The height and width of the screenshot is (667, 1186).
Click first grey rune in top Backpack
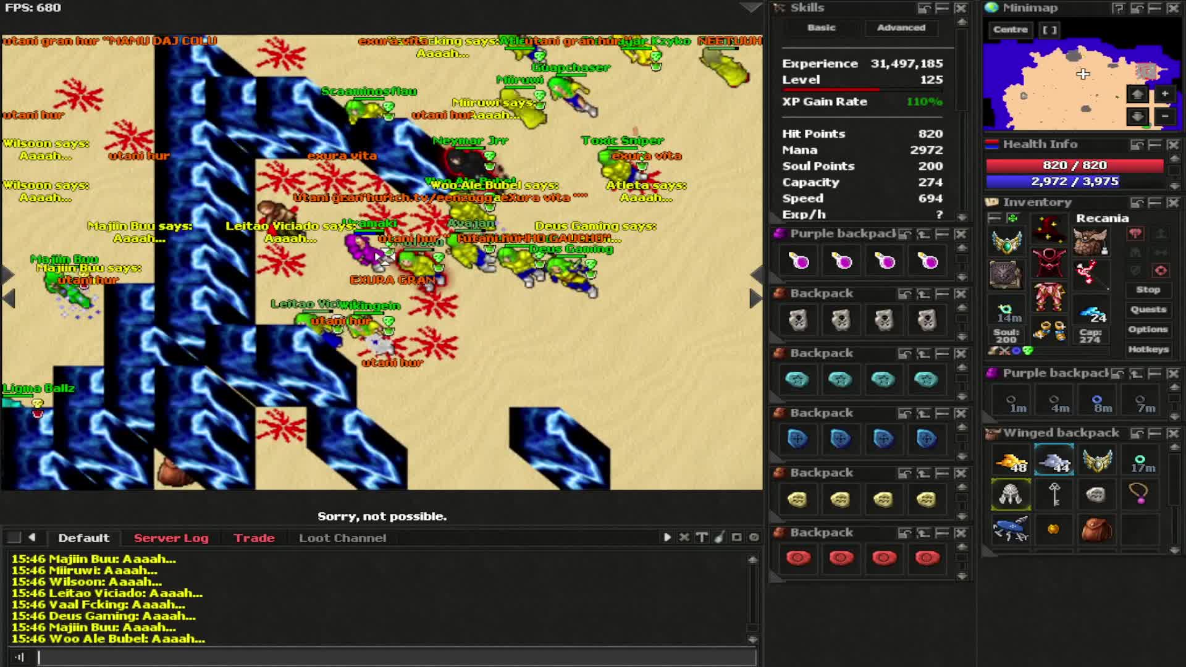click(798, 320)
